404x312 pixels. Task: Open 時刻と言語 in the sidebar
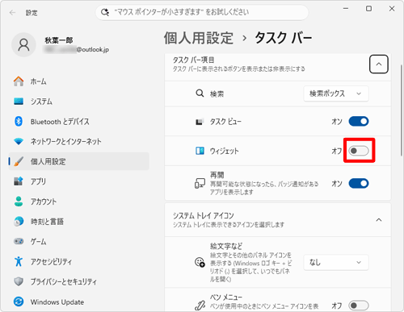click(x=78, y=222)
